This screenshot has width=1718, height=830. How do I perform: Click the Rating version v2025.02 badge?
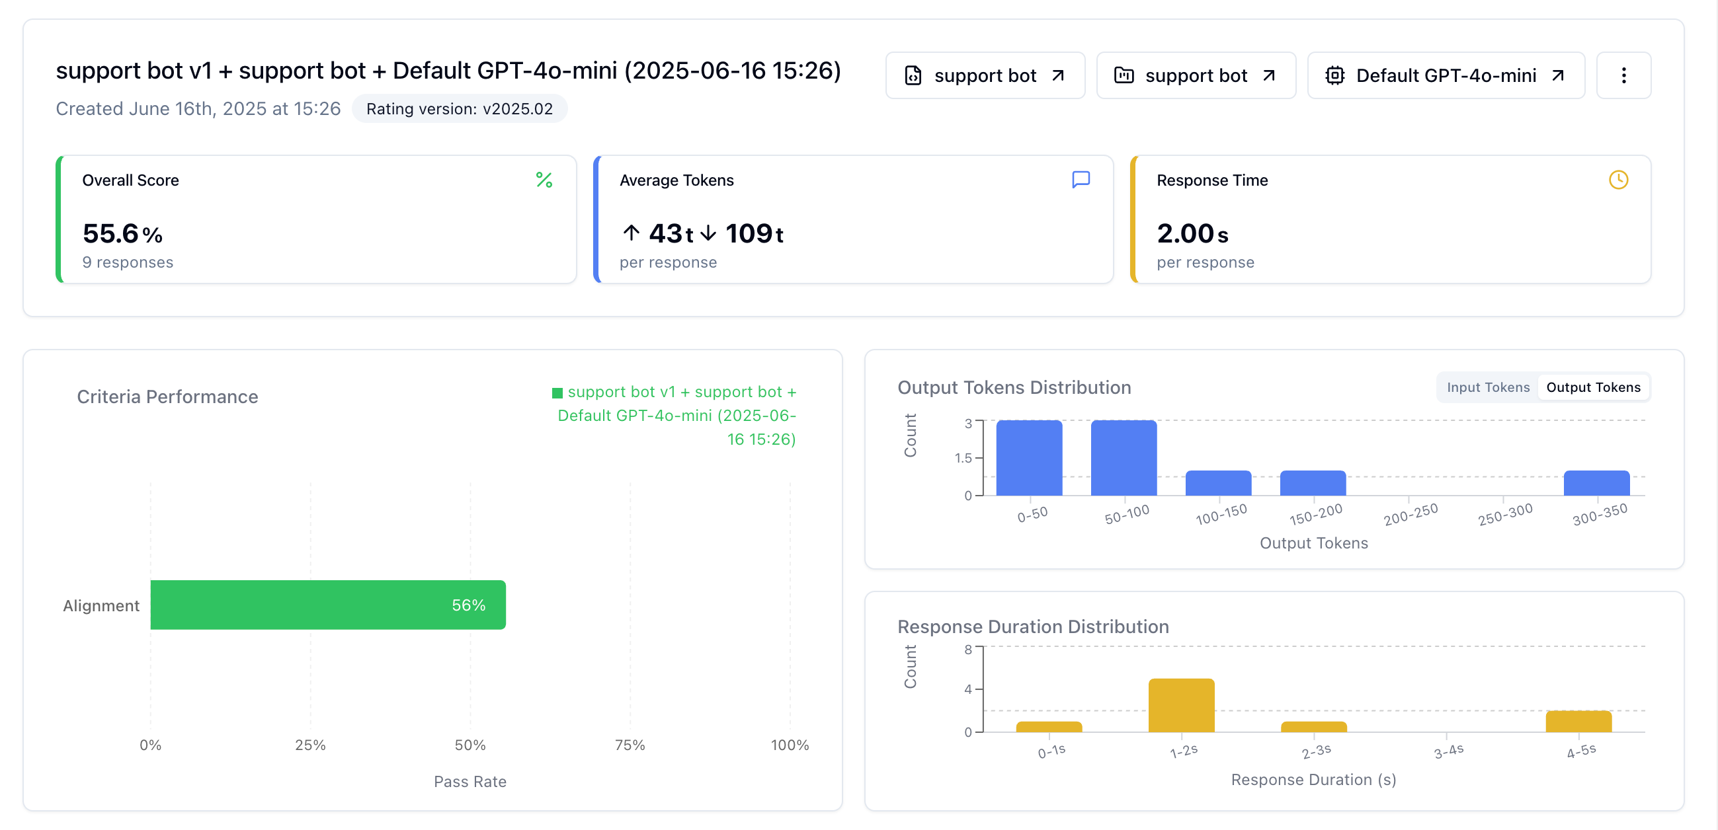460,108
